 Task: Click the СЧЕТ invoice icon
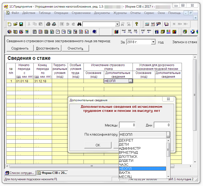coord(143,32)
